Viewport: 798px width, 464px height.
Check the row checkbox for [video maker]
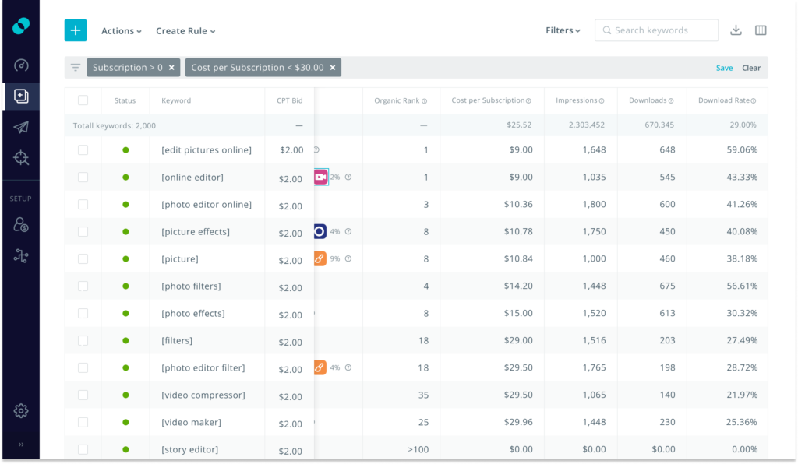coord(83,422)
